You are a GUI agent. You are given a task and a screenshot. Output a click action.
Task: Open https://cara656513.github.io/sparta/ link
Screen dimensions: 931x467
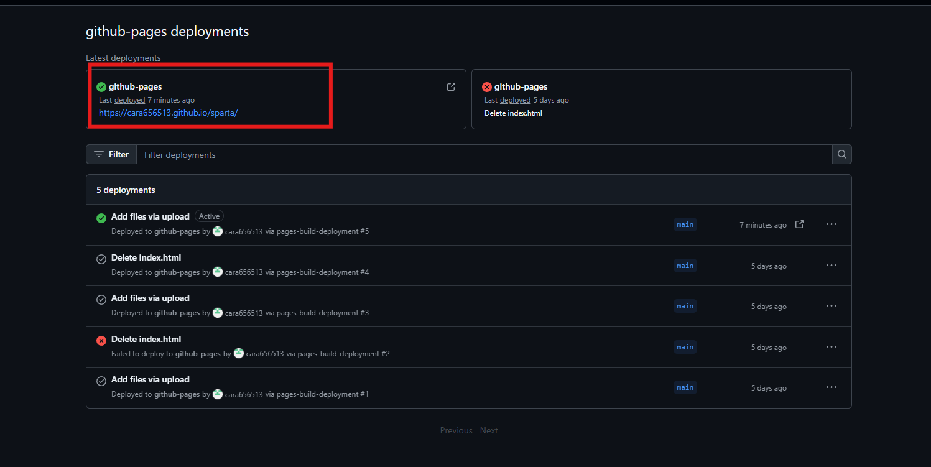tap(168, 113)
